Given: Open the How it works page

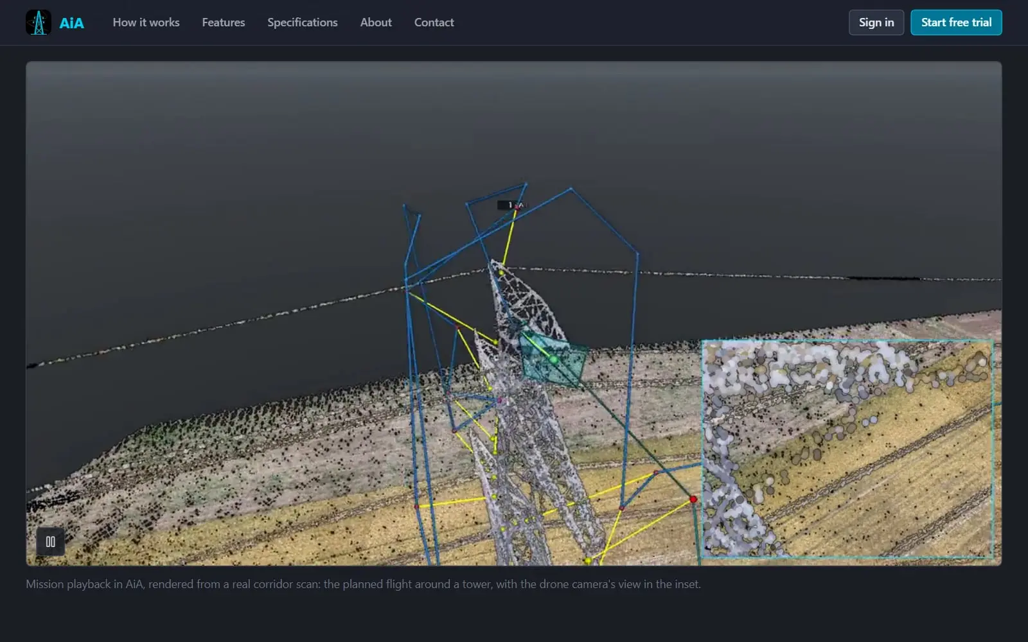Looking at the screenshot, I should click(146, 22).
